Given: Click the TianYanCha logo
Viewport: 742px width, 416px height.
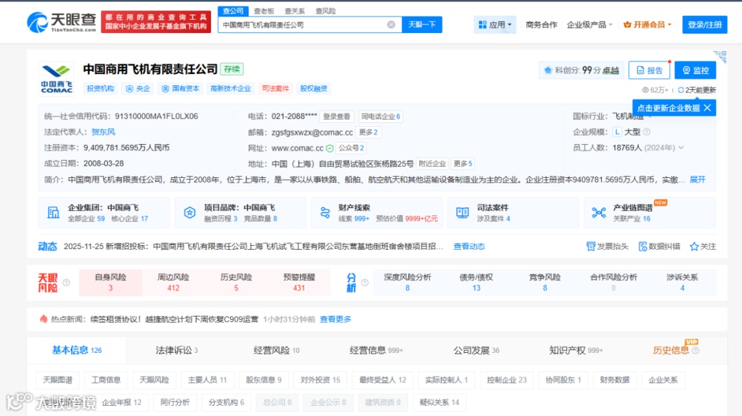Looking at the screenshot, I should (62, 22).
